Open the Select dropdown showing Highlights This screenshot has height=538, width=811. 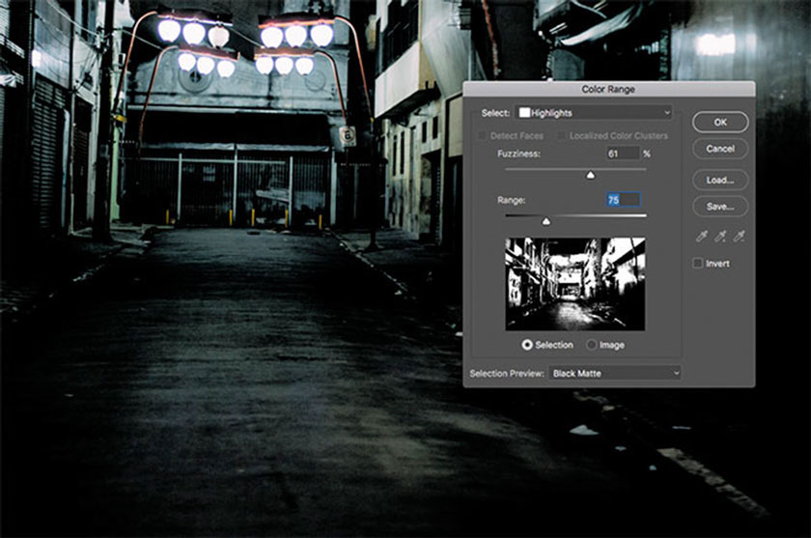pyautogui.click(x=592, y=113)
